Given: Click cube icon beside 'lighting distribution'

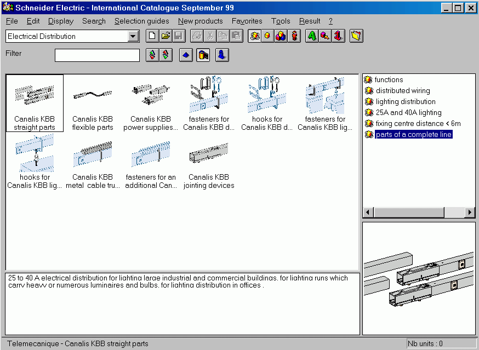Looking at the screenshot, I should (369, 102).
